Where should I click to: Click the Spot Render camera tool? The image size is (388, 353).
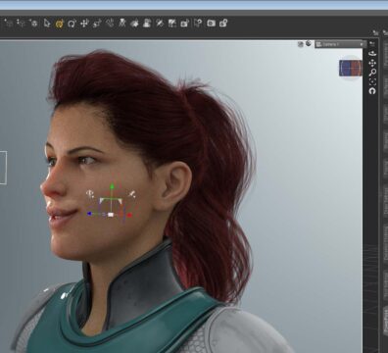pos(211,24)
